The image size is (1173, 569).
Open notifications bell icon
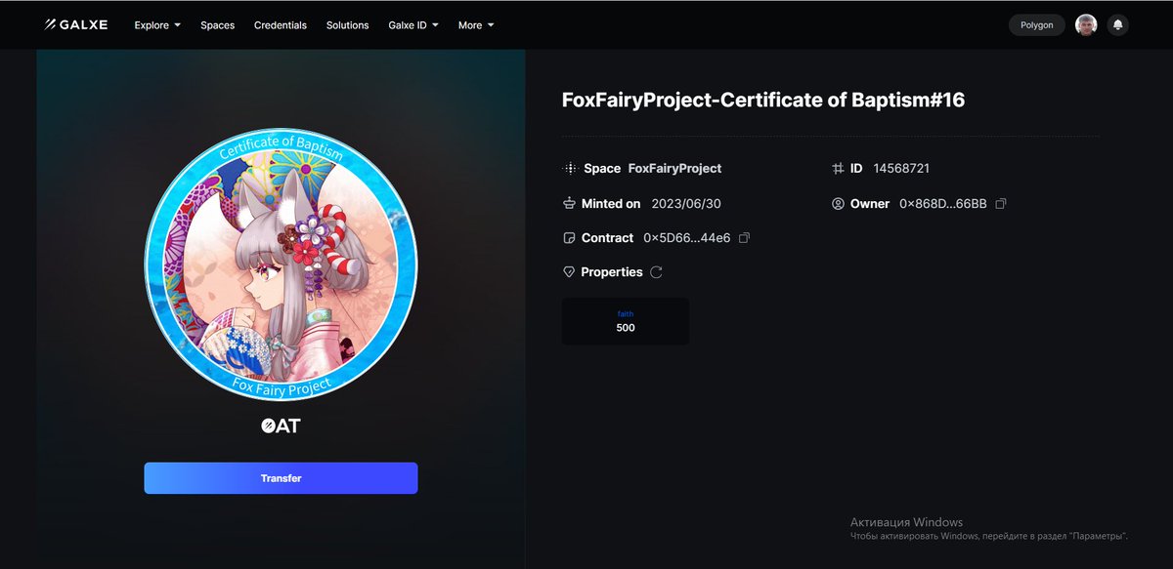pos(1117,25)
